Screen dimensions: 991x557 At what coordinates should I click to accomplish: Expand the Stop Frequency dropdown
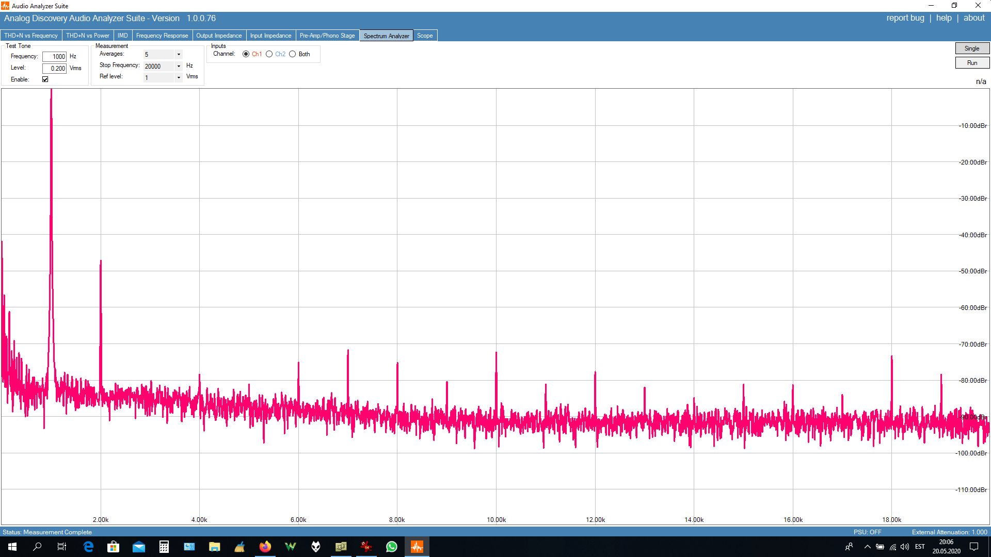click(x=179, y=66)
